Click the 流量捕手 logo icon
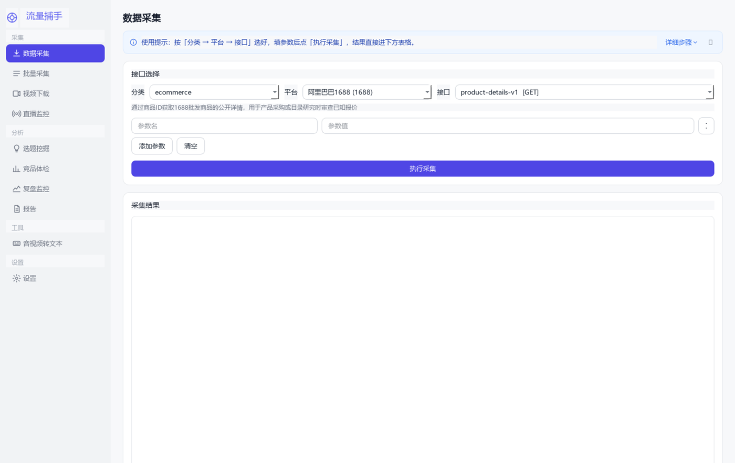This screenshot has height=463, width=735. [x=12, y=17]
